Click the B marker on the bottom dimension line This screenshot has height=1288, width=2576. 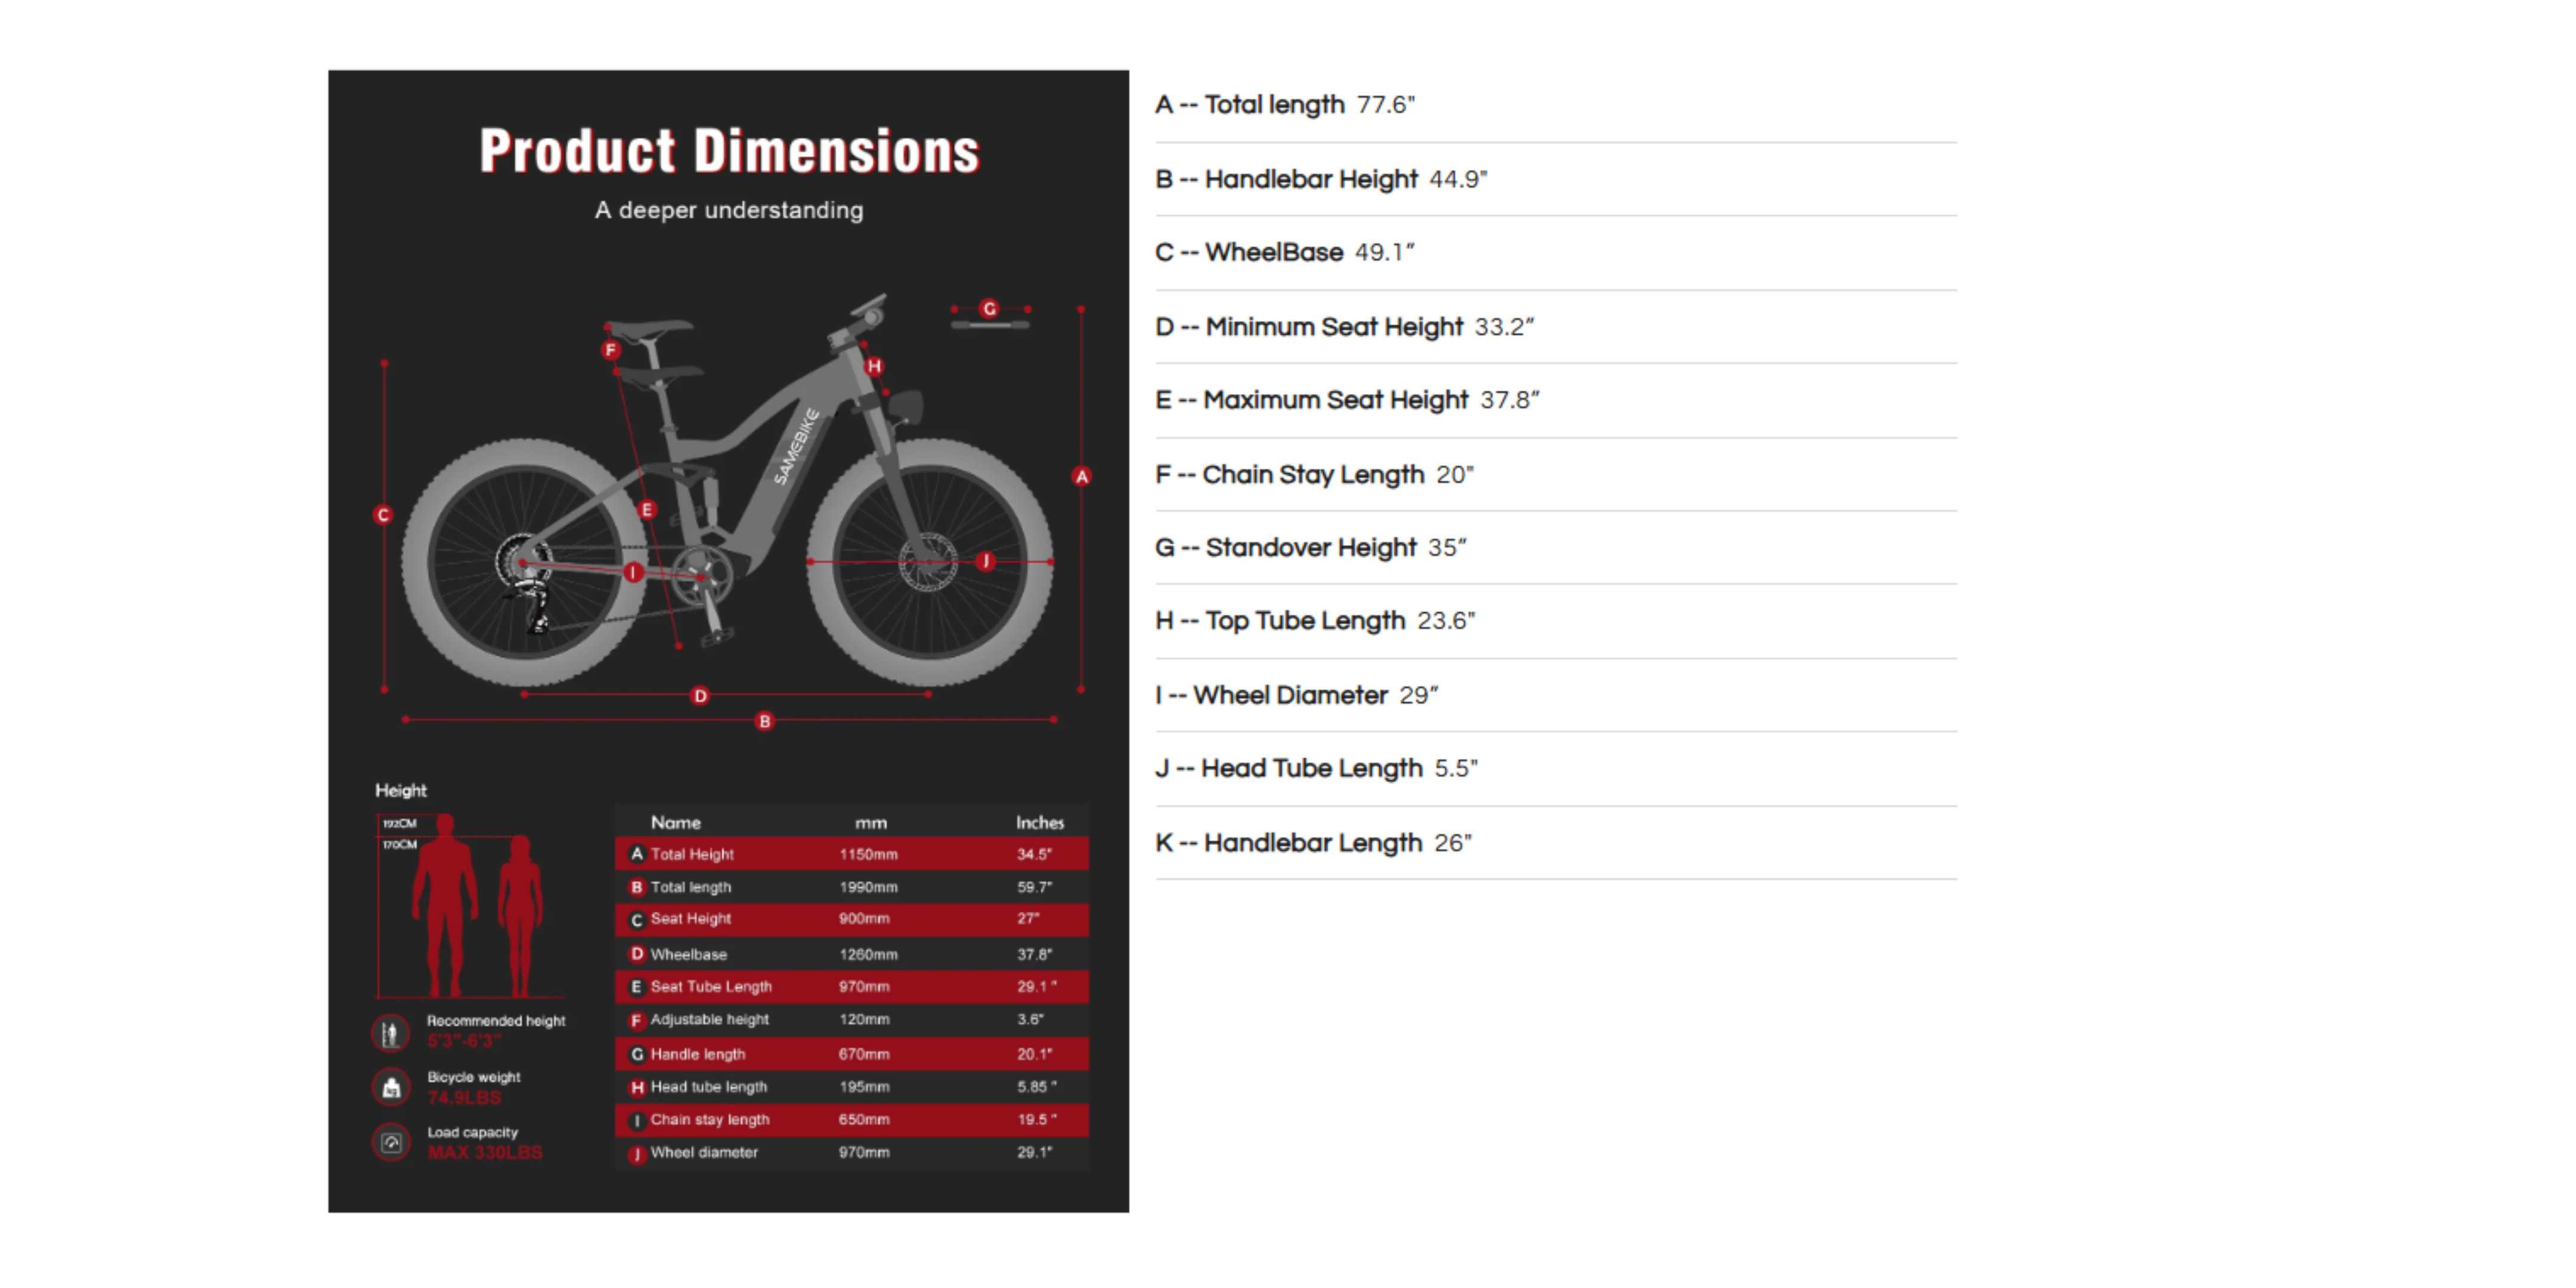764,721
